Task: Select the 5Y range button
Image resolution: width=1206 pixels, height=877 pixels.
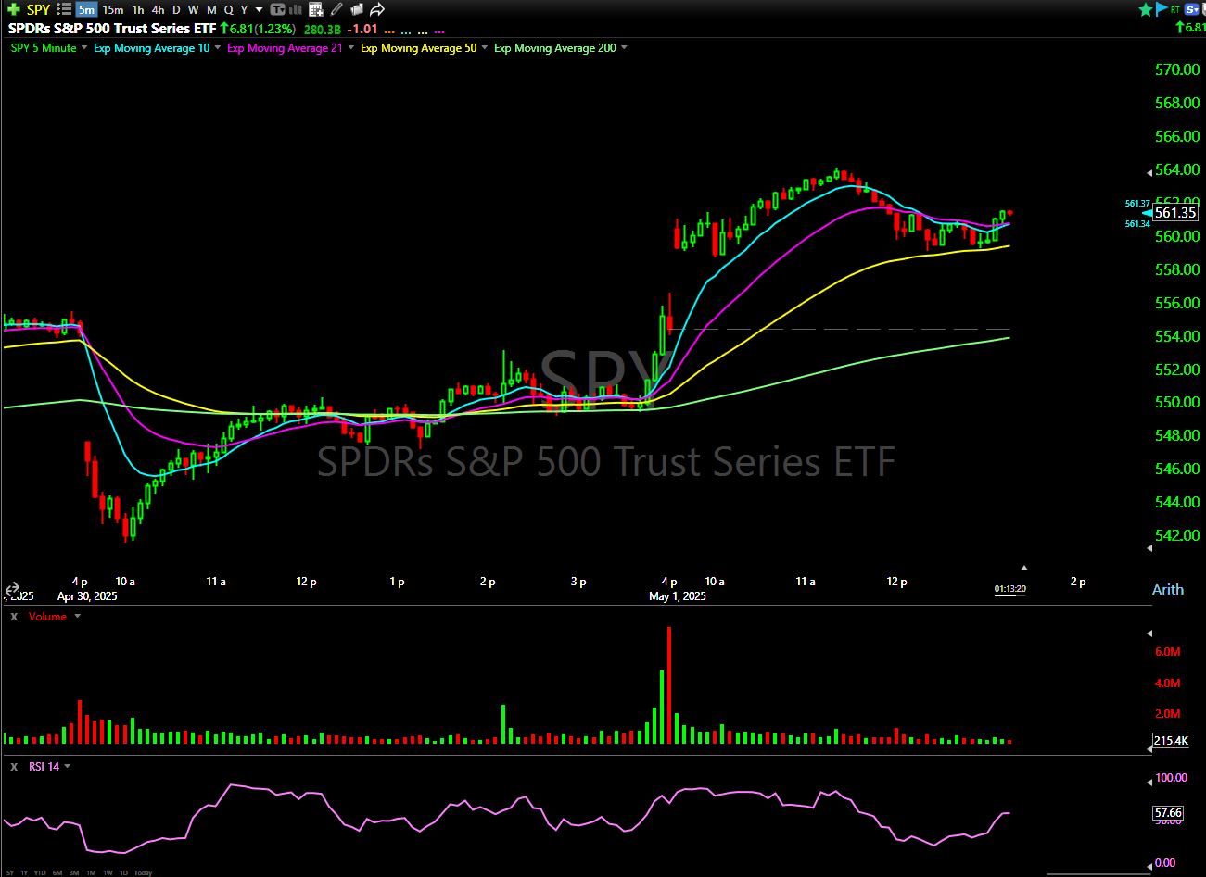Action: point(10,872)
